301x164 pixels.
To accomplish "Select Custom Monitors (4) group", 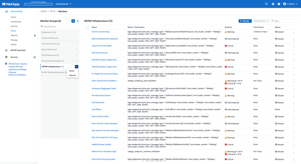I will pos(60,38).
